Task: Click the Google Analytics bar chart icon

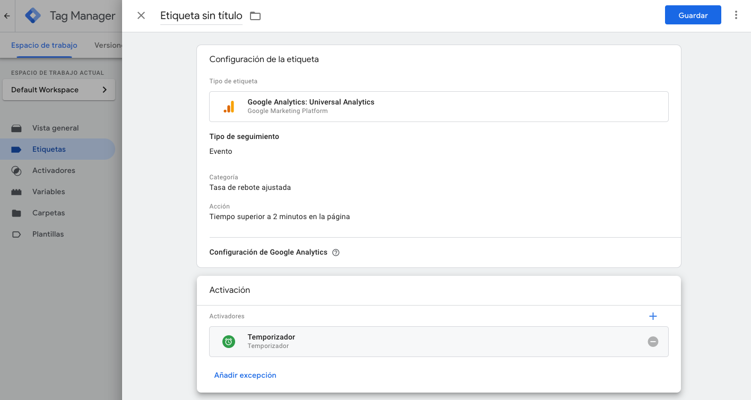Action: point(229,107)
